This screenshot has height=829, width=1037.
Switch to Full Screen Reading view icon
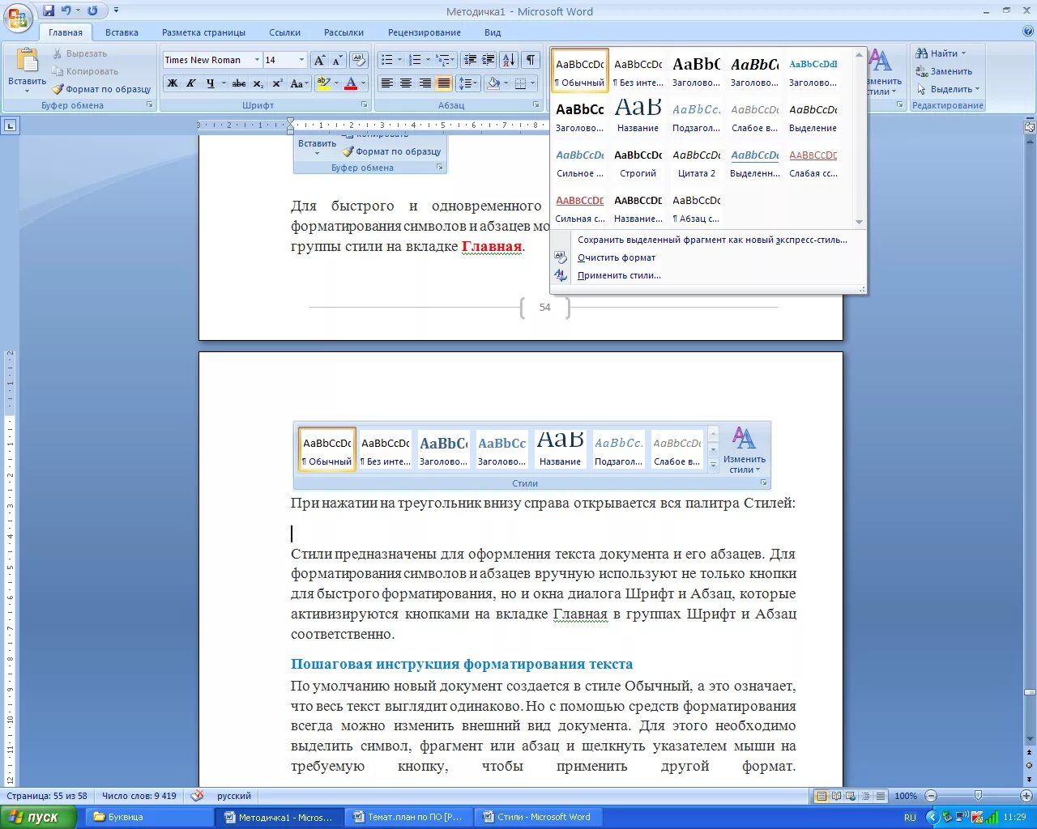point(837,796)
